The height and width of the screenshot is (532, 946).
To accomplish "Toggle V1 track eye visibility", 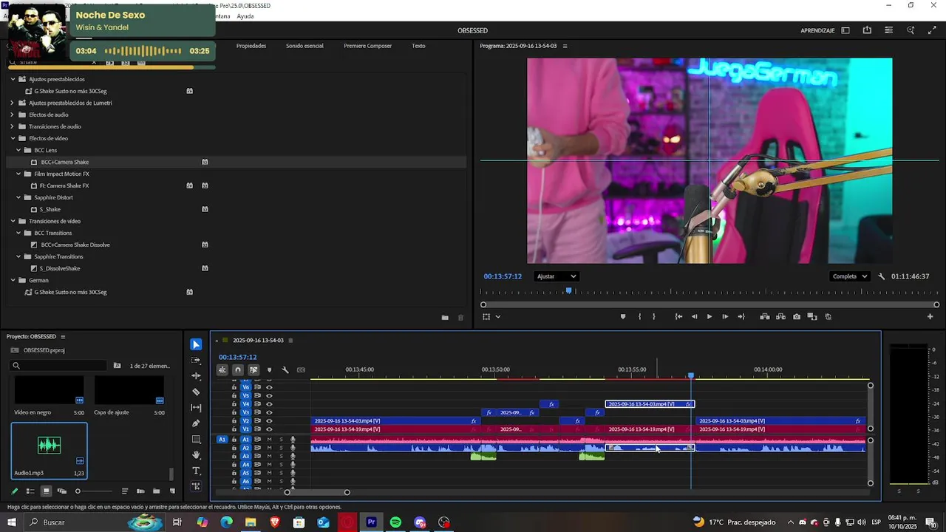I will (x=269, y=429).
